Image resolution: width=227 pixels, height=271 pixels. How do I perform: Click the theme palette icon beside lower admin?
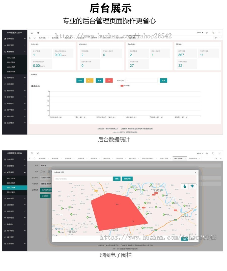(207, 153)
